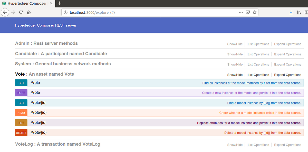Collapse the Vote asset section heading

pos(45,74)
